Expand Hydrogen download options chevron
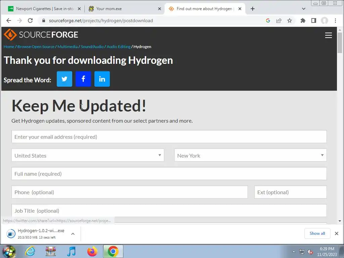Image resolution: width=344 pixels, height=258 pixels. (73, 234)
